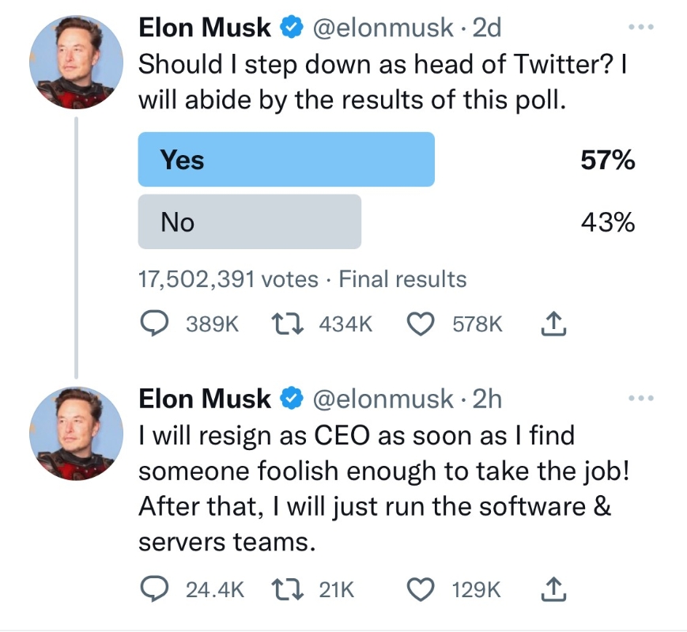Click profile picture on the resign tweet
Image resolution: width=687 pixels, height=632 pixels.
[x=76, y=433]
